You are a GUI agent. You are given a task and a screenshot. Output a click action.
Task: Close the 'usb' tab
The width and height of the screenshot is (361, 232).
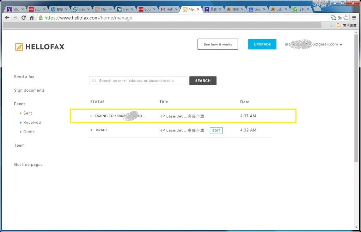point(286,10)
